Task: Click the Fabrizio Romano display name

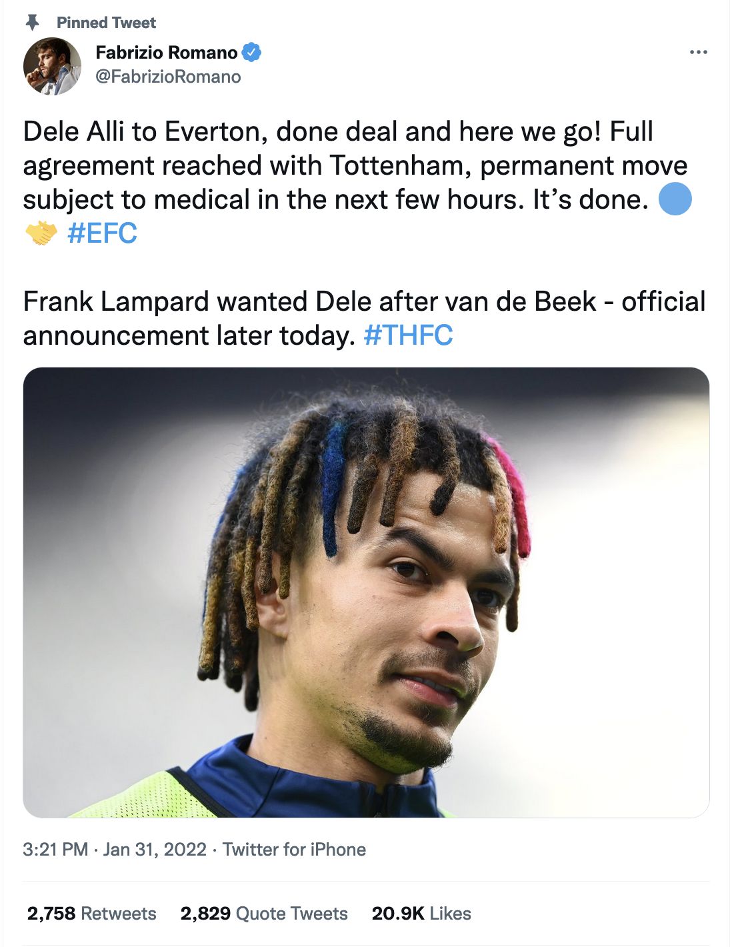Action: coord(166,52)
